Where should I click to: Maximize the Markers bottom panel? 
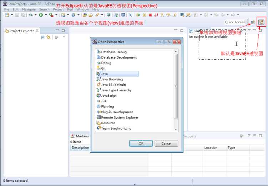pos(260,136)
